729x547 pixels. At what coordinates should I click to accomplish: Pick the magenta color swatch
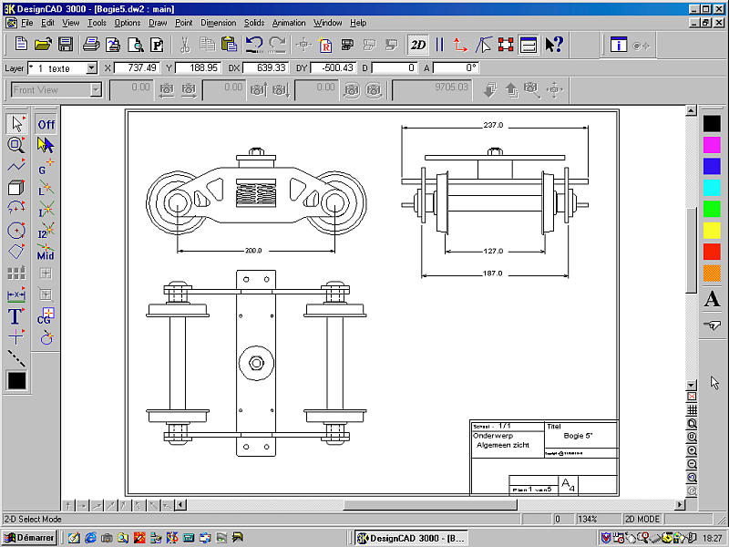pos(712,144)
